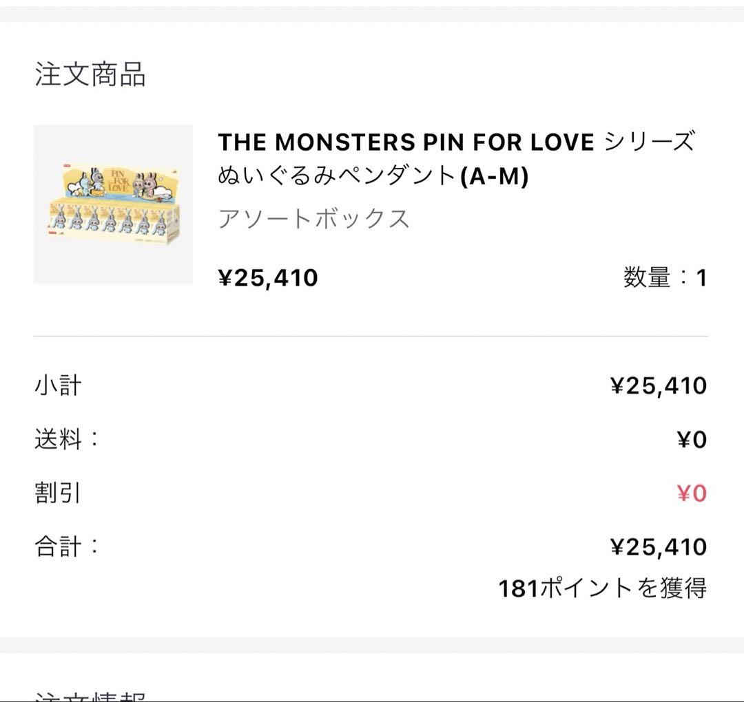This screenshot has height=702, width=744.
Task: Select the ぬいぐるみペンダント(A-M) title line
Action: pyautogui.click(x=373, y=177)
